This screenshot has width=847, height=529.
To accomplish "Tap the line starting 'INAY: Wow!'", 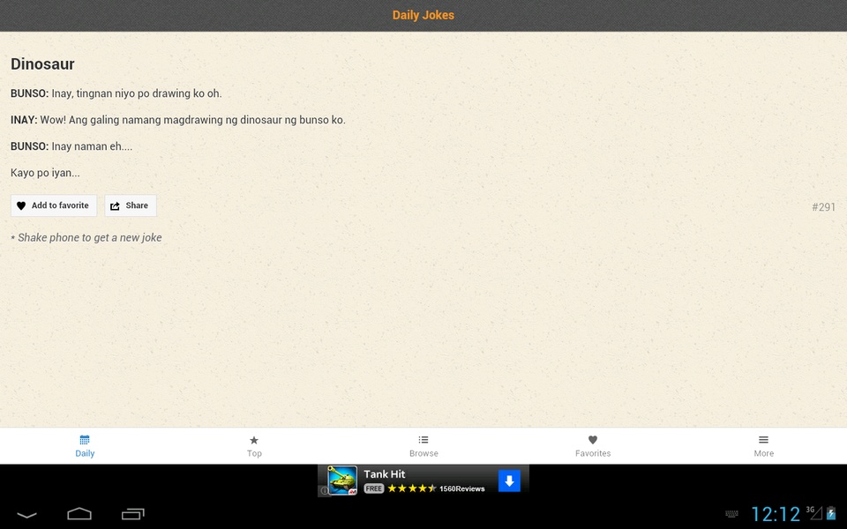I will point(178,120).
